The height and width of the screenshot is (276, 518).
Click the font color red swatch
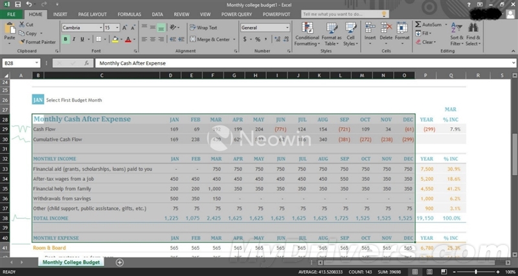(x=128, y=39)
